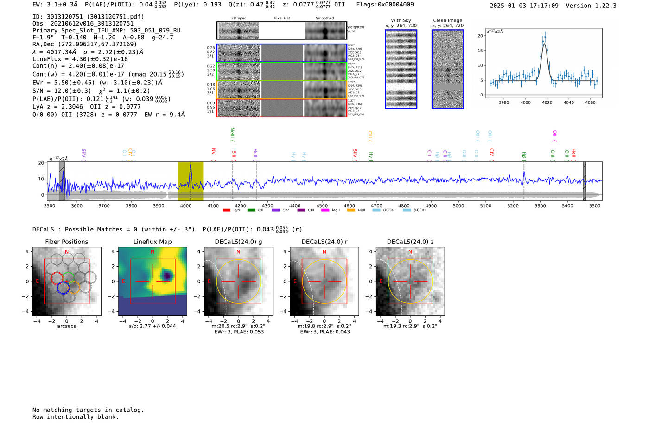Select the orange-bordered 2D spectrum row
This screenshot has width=649, height=442.
click(x=282, y=90)
